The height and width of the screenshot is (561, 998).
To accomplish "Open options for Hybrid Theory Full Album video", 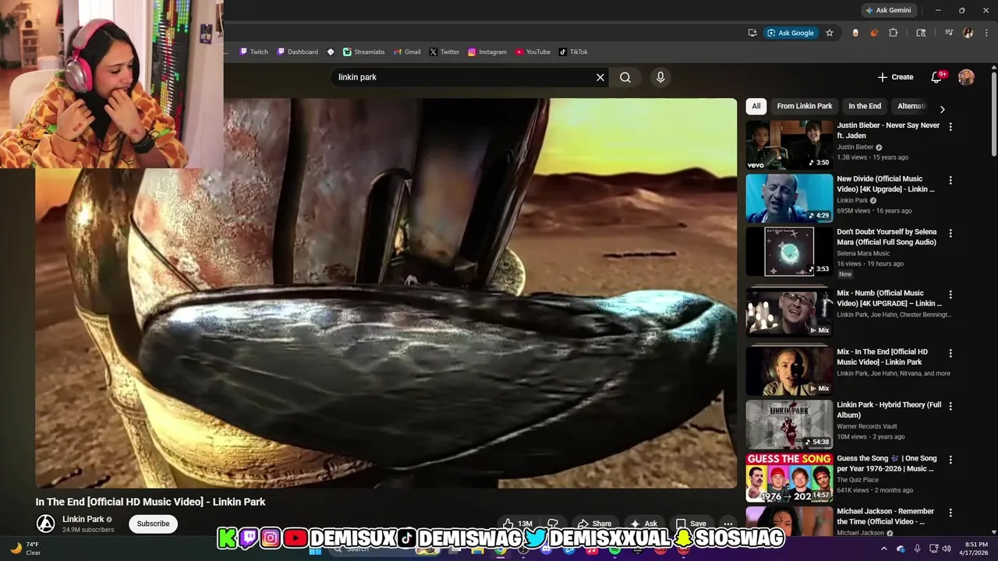I will pyautogui.click(x=950, y=406).
